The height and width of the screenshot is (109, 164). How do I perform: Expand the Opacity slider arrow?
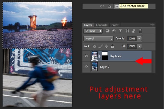click(139, 39)
